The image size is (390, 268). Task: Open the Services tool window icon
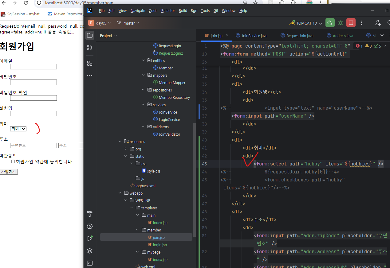pyautogui.click(x=89, y=226)
